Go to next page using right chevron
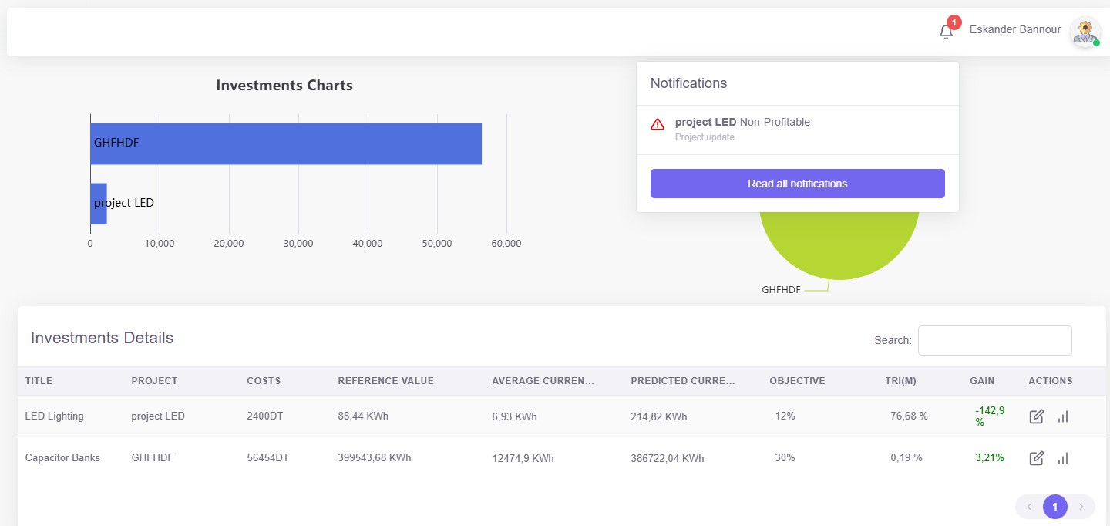Image resolution: width=1110 pixels, height=526 pixels. click(x=1081, y=507)
